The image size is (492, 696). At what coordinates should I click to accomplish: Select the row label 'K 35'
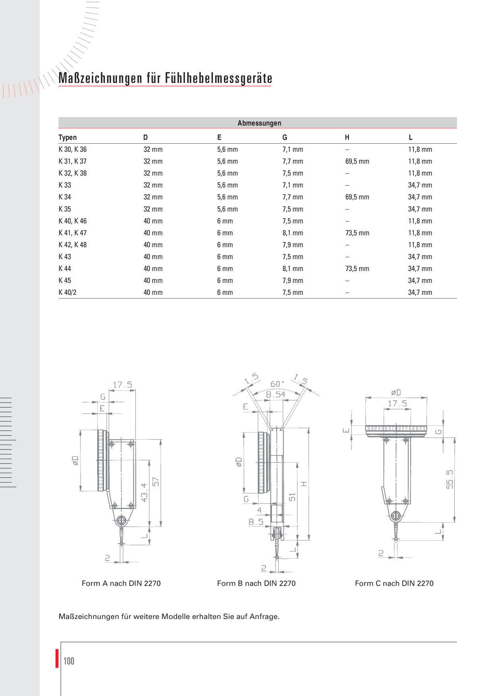tap(65, 209)
